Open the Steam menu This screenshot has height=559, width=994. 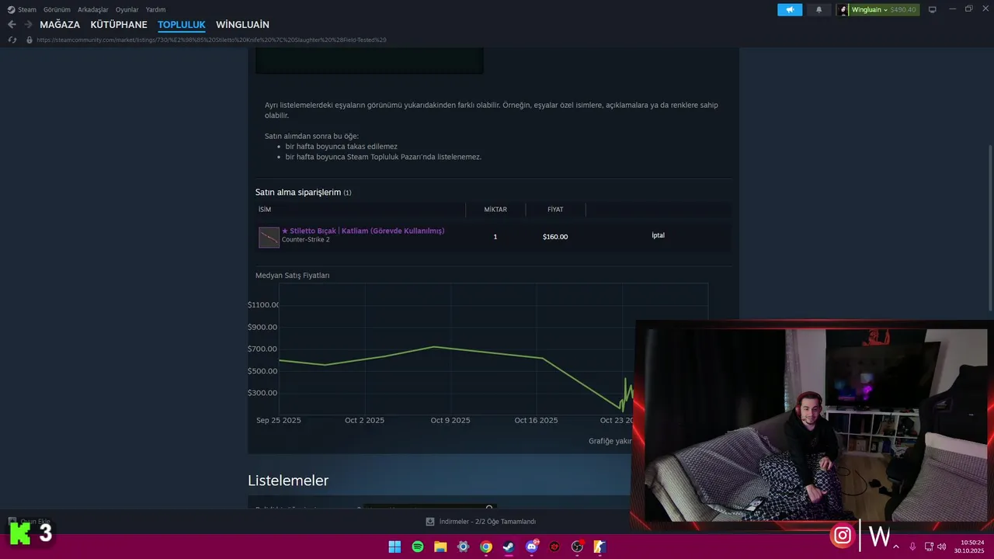22,9
